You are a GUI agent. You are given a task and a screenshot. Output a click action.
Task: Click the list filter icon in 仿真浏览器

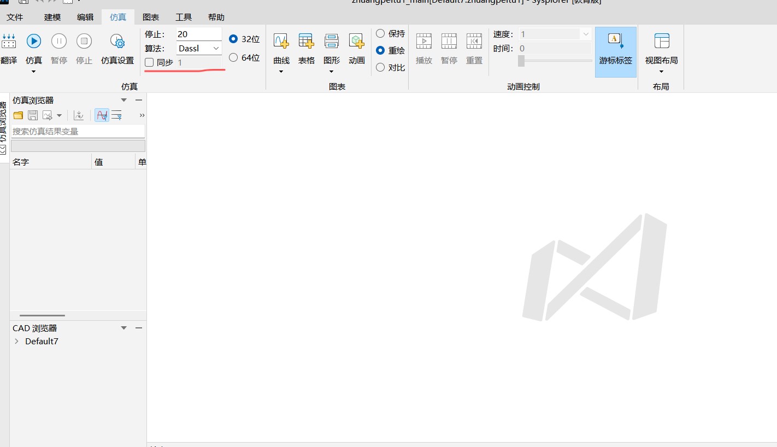tap(116, 115)
